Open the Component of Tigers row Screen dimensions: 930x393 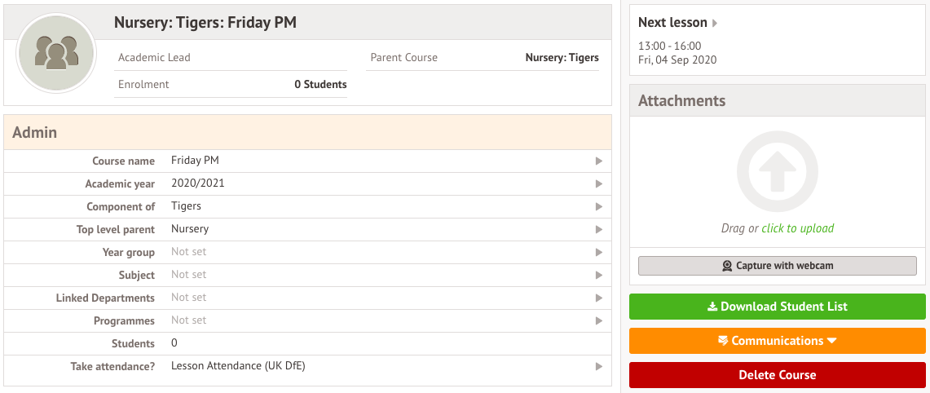click(x=187, y=206)
